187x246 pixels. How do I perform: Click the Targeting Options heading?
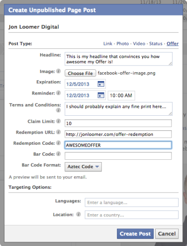click(30, 187)
